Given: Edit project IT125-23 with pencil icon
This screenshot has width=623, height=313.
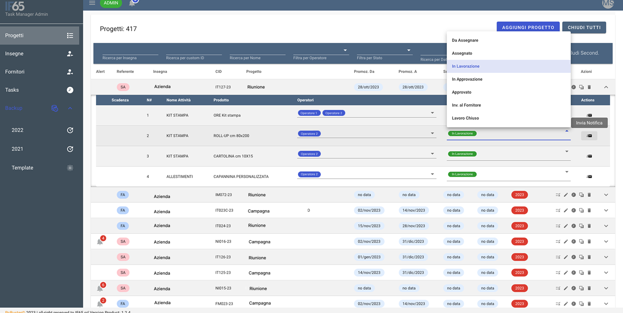Looking at the screenshot, I should pyautogui.click(x=566, y=273).
